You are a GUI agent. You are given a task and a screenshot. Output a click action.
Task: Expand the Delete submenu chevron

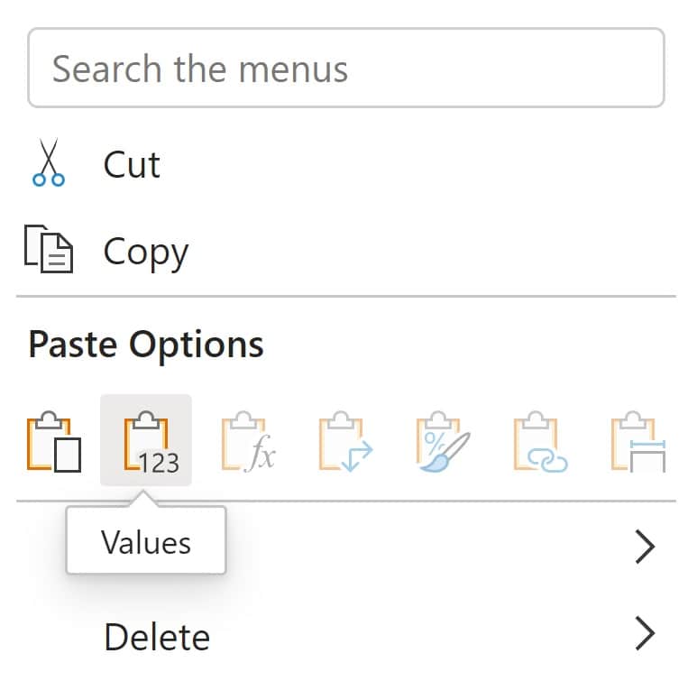644,635
